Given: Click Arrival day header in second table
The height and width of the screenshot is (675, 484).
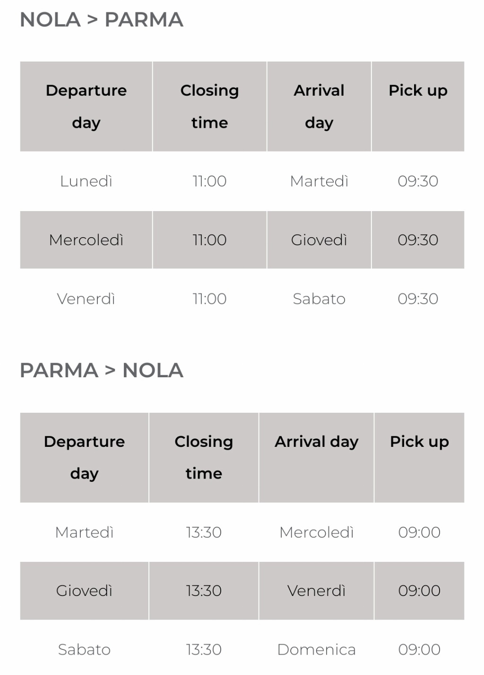Looking at the screenshot, I should click(316, 442).
